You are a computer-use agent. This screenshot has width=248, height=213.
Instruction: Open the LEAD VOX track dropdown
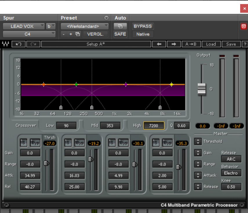[24, 26]
